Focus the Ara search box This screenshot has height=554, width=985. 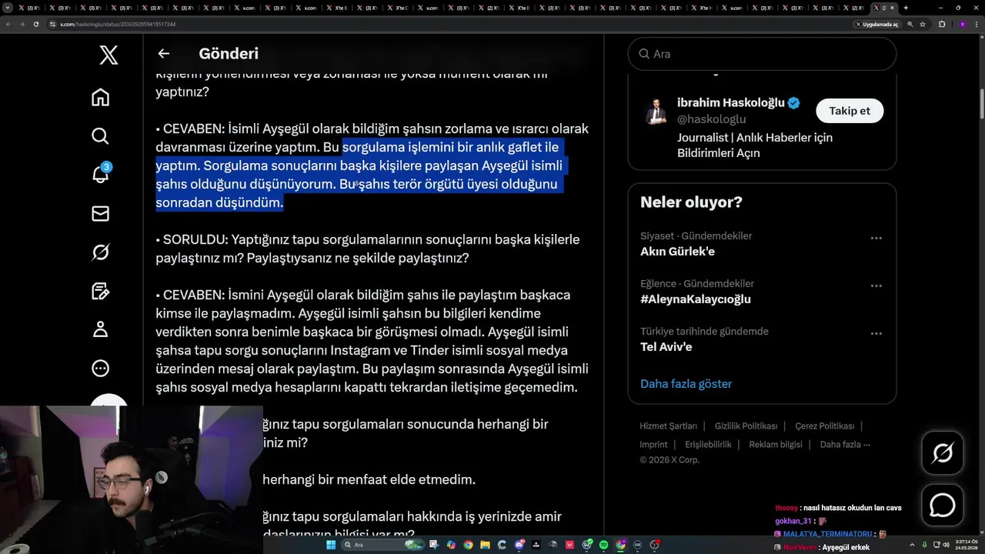(762, 54)
